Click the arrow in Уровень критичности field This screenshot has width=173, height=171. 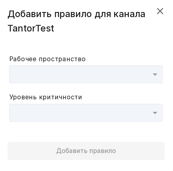(155, 113)
